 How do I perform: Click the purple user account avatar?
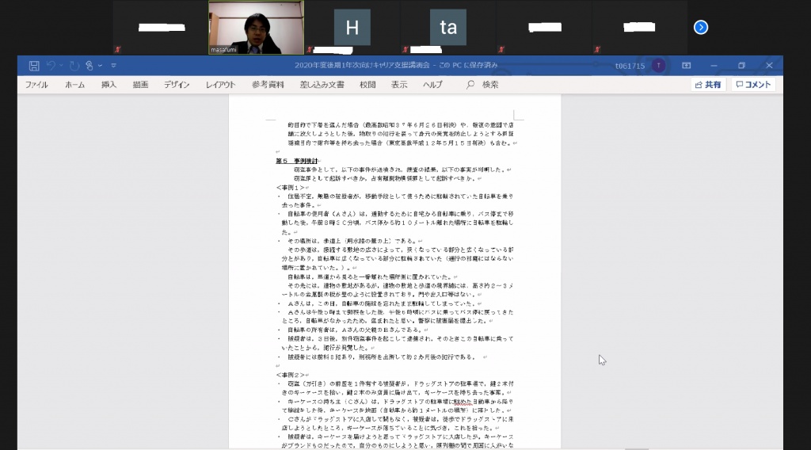click(x=658, y=66)
